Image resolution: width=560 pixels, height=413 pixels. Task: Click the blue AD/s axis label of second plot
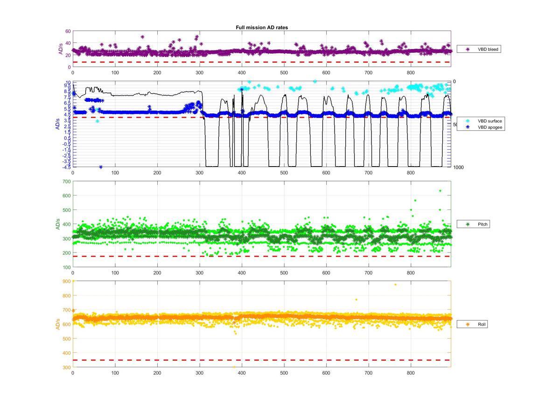tap(58, 124)
